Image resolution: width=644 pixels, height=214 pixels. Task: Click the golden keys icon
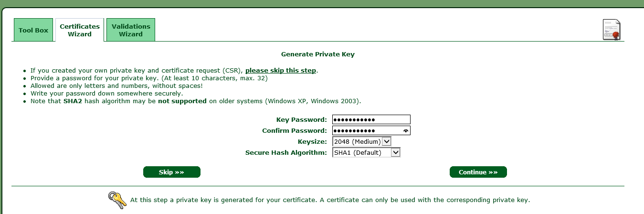tap(117, 200)
